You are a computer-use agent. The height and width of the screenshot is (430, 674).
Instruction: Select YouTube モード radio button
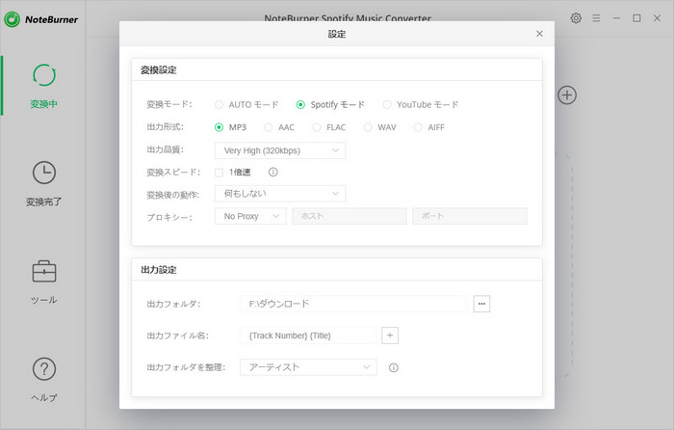tap(387, 104)
